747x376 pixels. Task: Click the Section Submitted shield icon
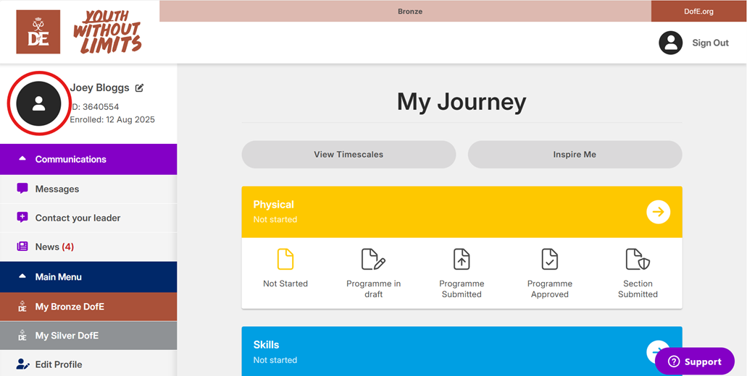(638, 259)
